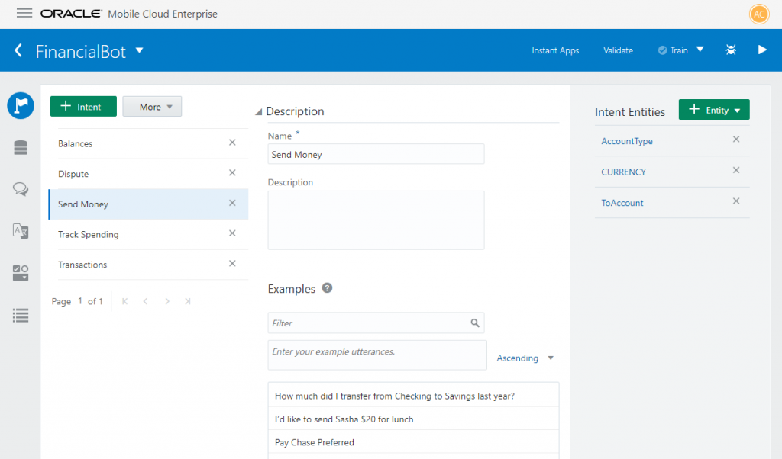The width and height of the screenshot is (782, 459).
Task: Add a new Entity to intent
Action: (x=714, y=110)
